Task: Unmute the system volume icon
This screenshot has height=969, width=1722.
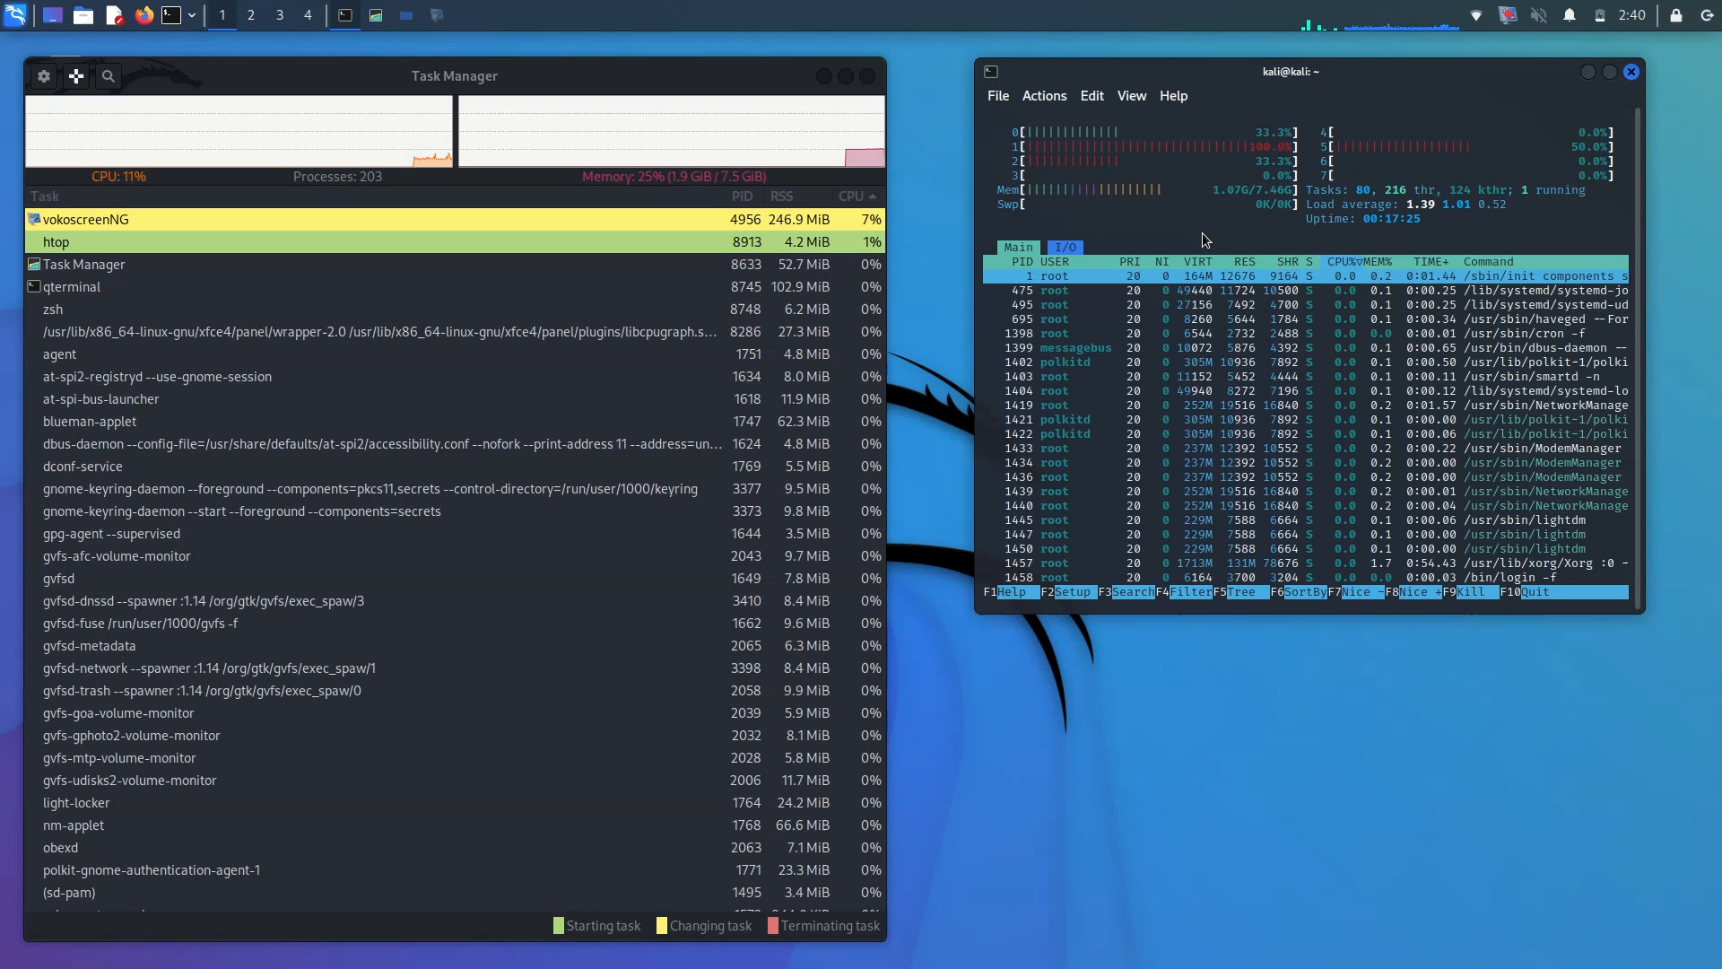Action: tap(1538, 15)
